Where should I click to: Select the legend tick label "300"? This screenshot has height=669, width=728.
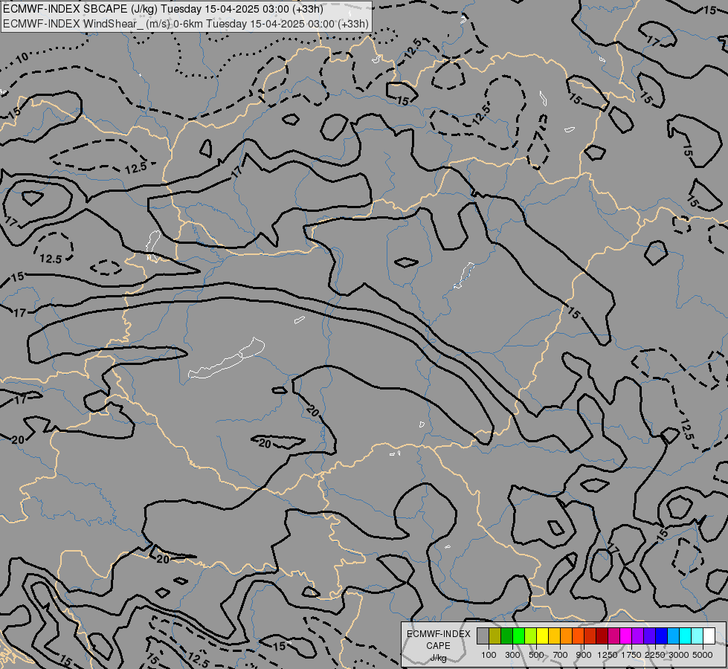pyautogui.click(x=512, y=655)
